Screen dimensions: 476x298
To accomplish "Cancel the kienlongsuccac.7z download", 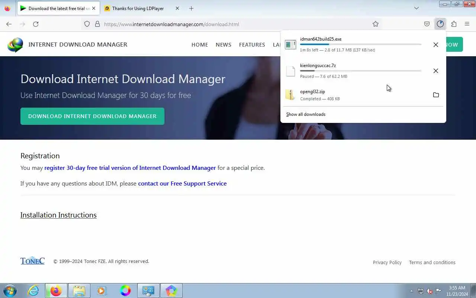I will click(436, 71).
